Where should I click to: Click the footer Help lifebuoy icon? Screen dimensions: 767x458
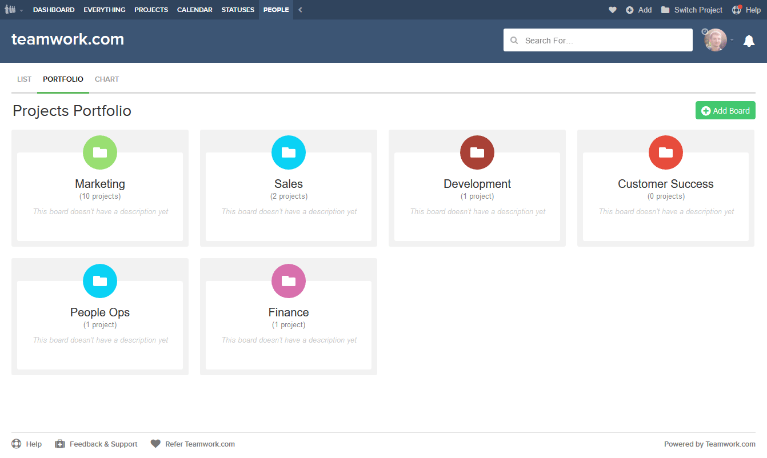16,444
